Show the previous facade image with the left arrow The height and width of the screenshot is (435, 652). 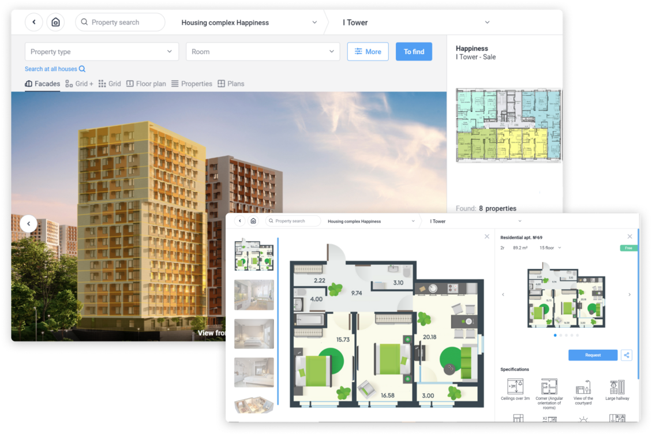tap(28, 223)
